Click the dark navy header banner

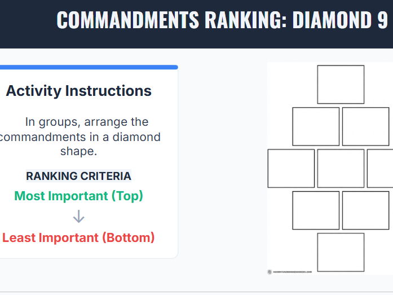click(196, 24)
